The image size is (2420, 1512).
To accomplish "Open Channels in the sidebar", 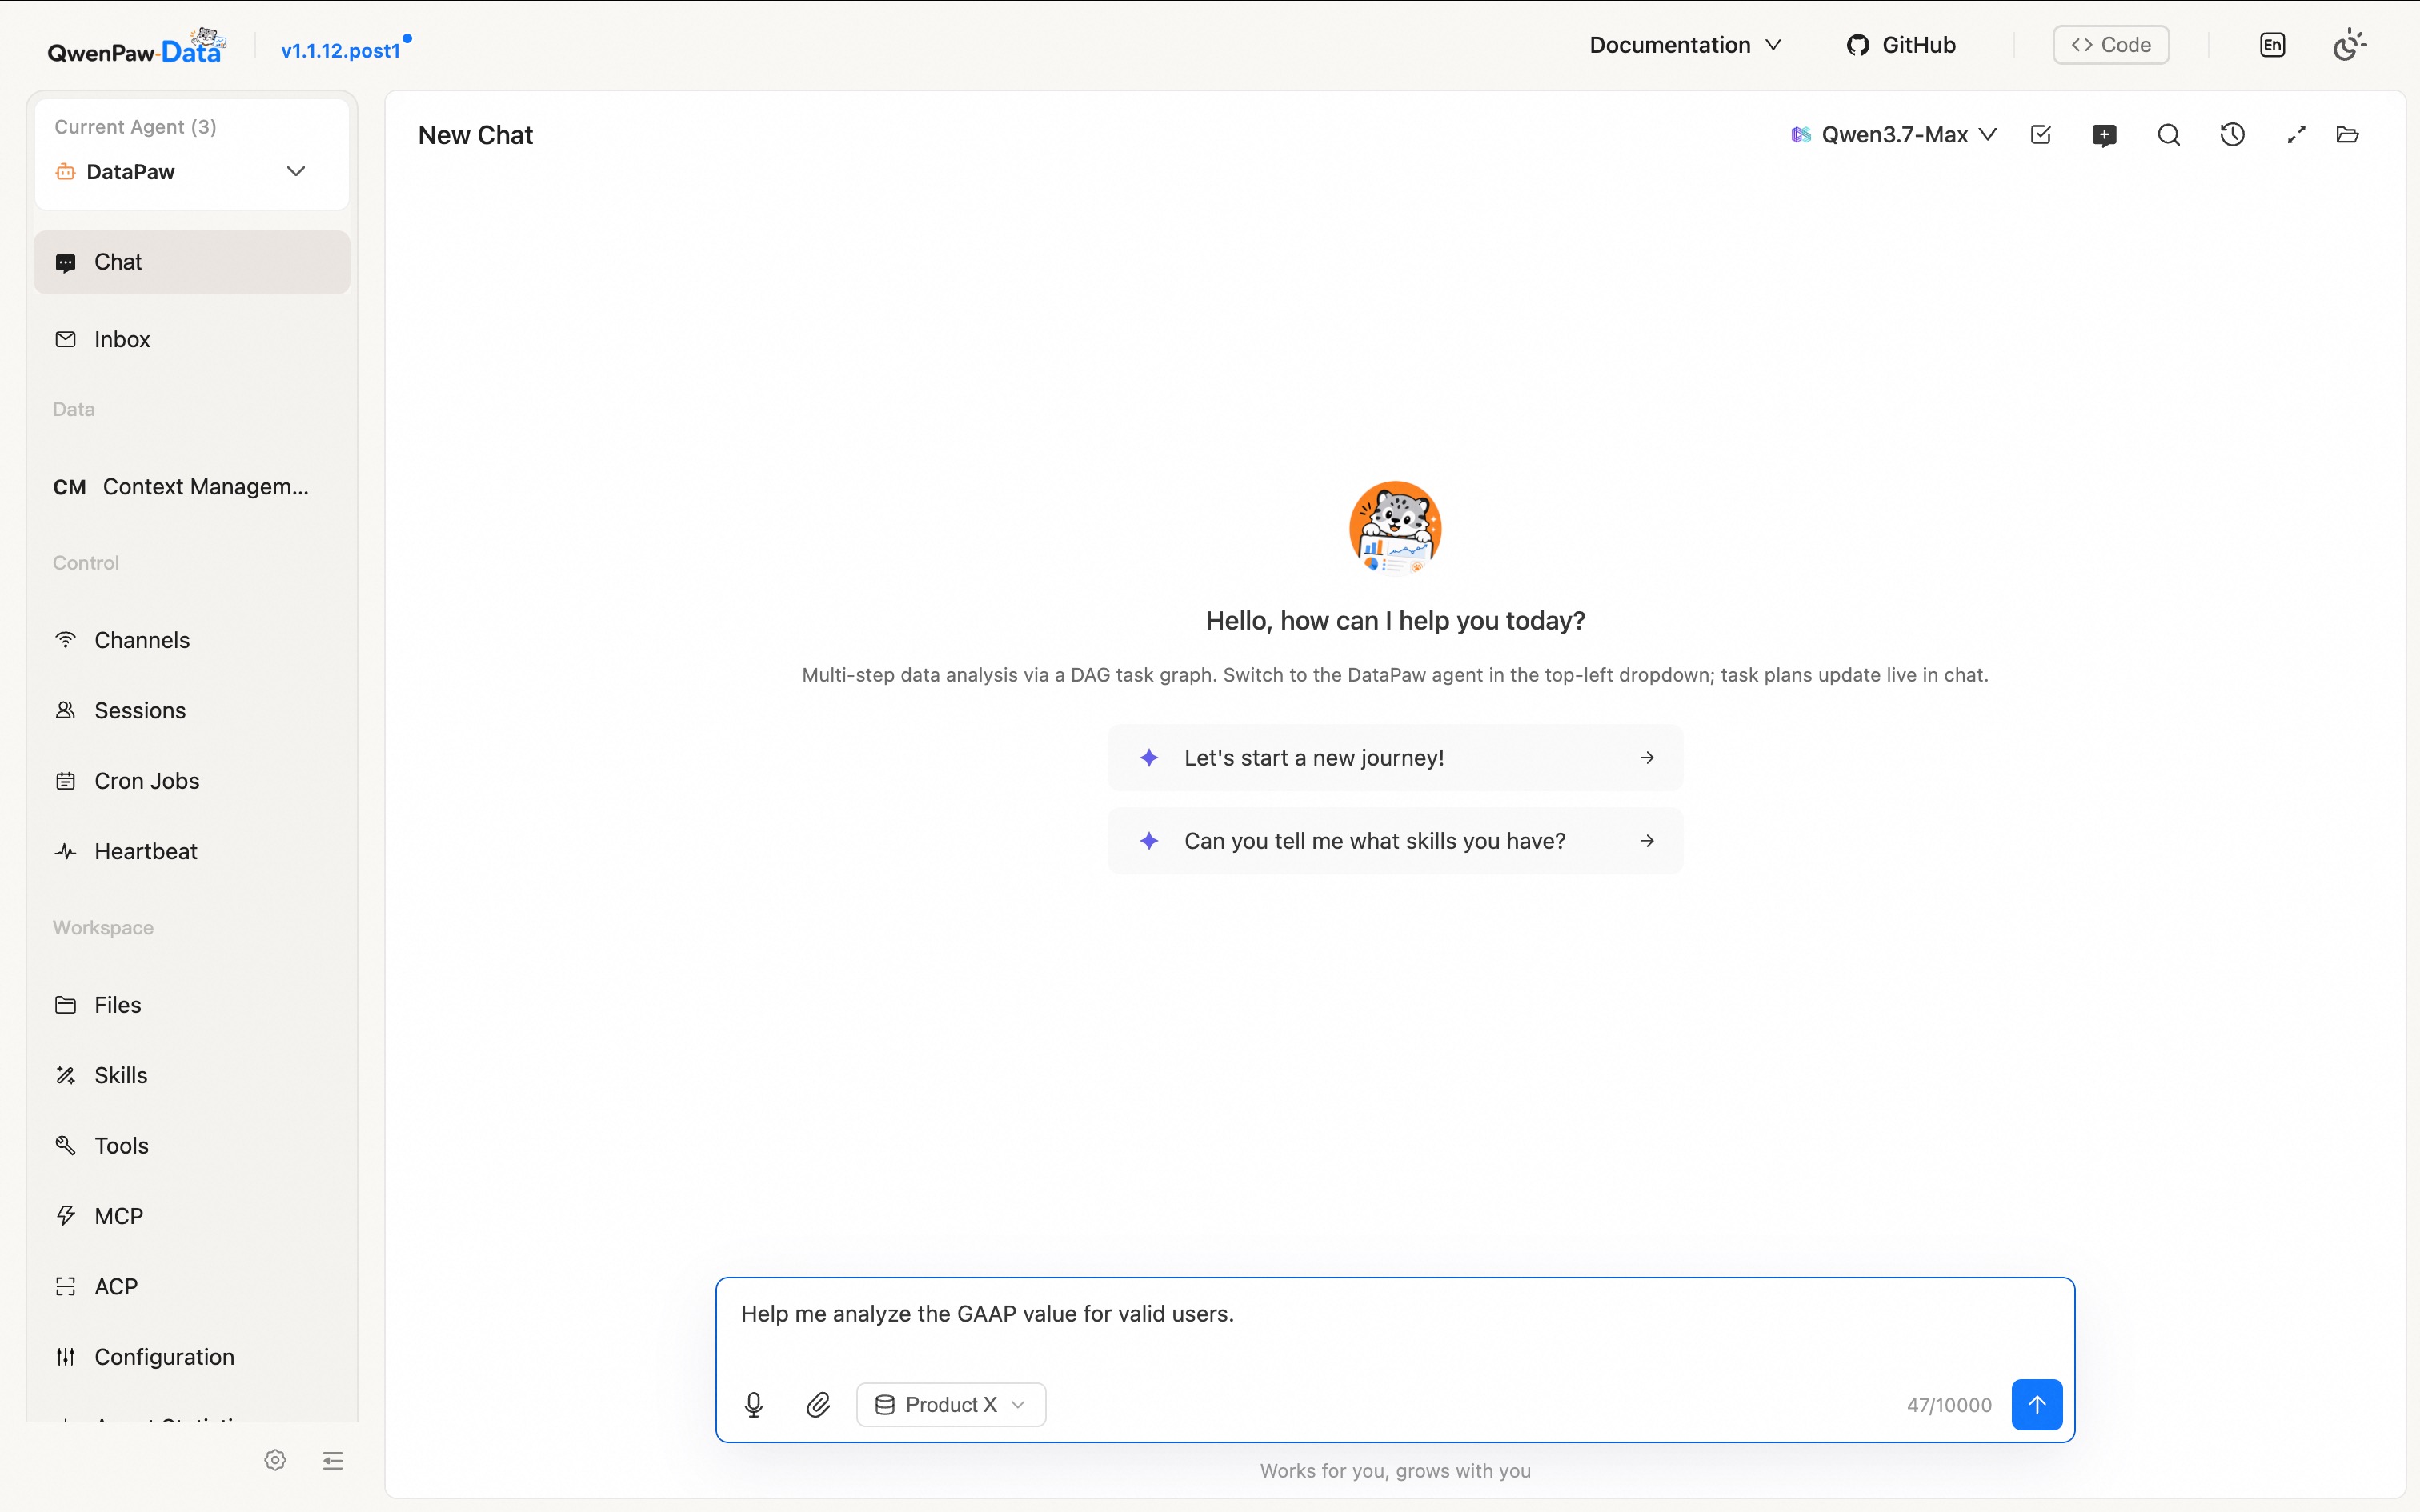I will 192,640.
